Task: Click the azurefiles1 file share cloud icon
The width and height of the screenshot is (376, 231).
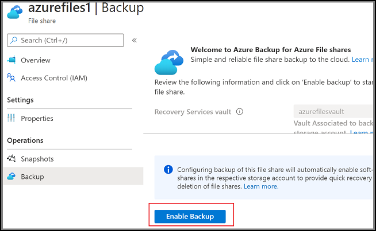Action: click(14, 12)
